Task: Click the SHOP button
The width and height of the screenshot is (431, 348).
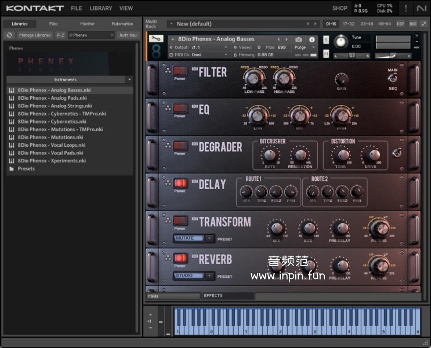Action: point(340,9)
